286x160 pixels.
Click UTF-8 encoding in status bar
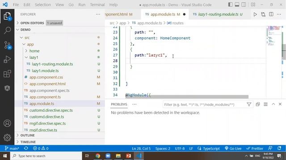point(180,148)
